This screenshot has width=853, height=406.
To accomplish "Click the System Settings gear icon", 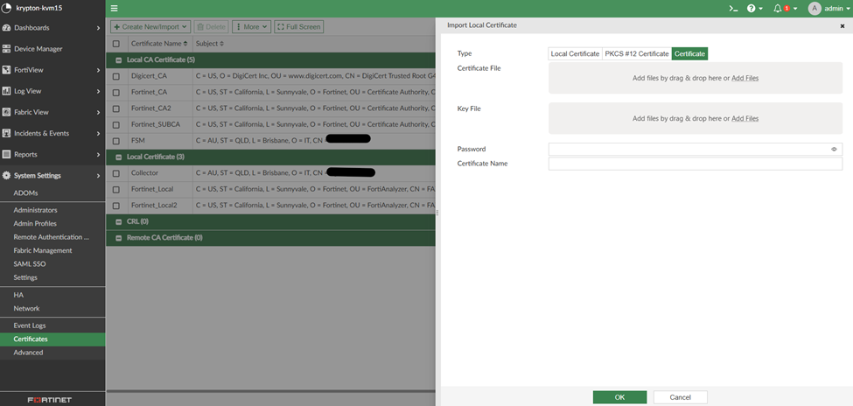I will [x=6, y=176].
